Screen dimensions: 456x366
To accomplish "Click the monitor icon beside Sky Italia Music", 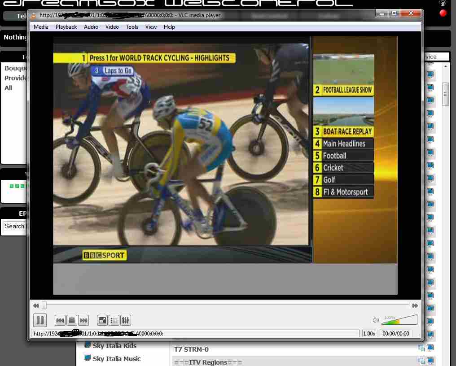I will [x=87, y=357].
